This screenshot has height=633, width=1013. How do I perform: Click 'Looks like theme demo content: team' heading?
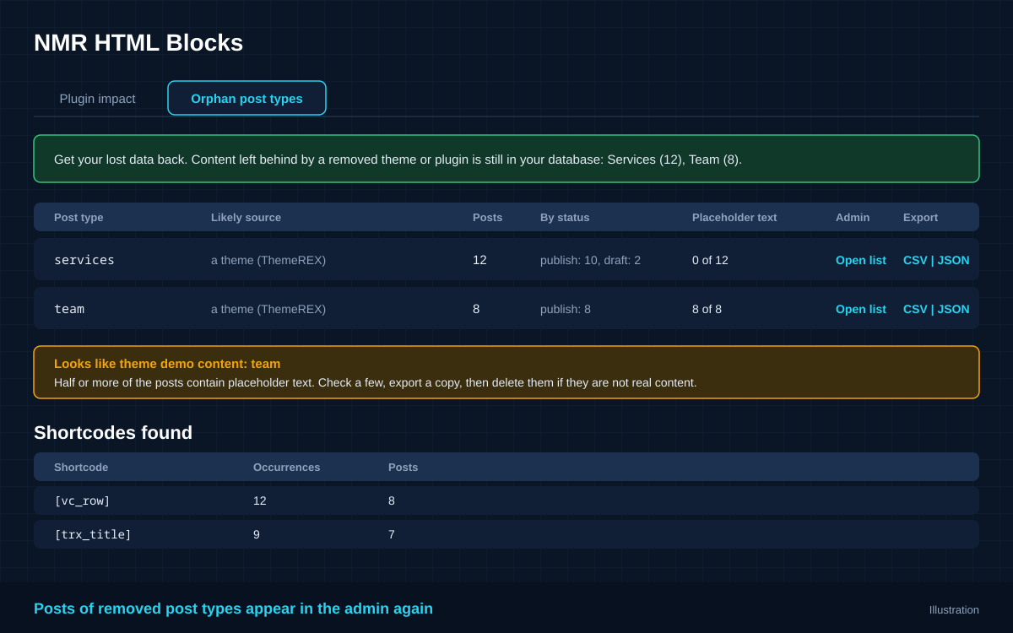click(167, 364)
